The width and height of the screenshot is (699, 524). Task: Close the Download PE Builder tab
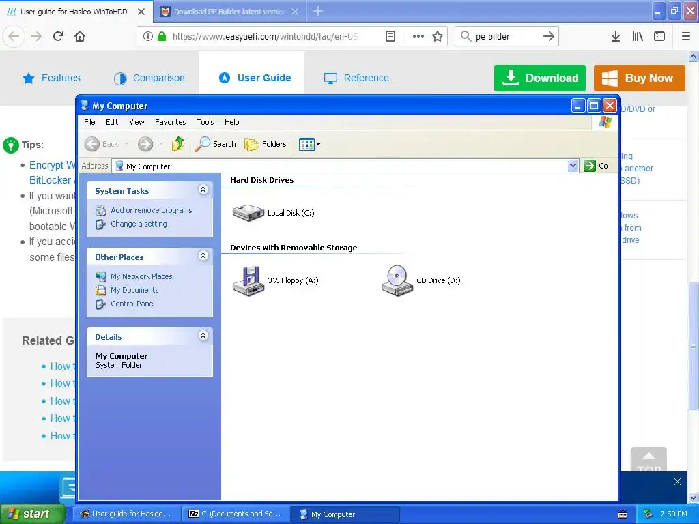pyautogui.click(x=295, y=12)
